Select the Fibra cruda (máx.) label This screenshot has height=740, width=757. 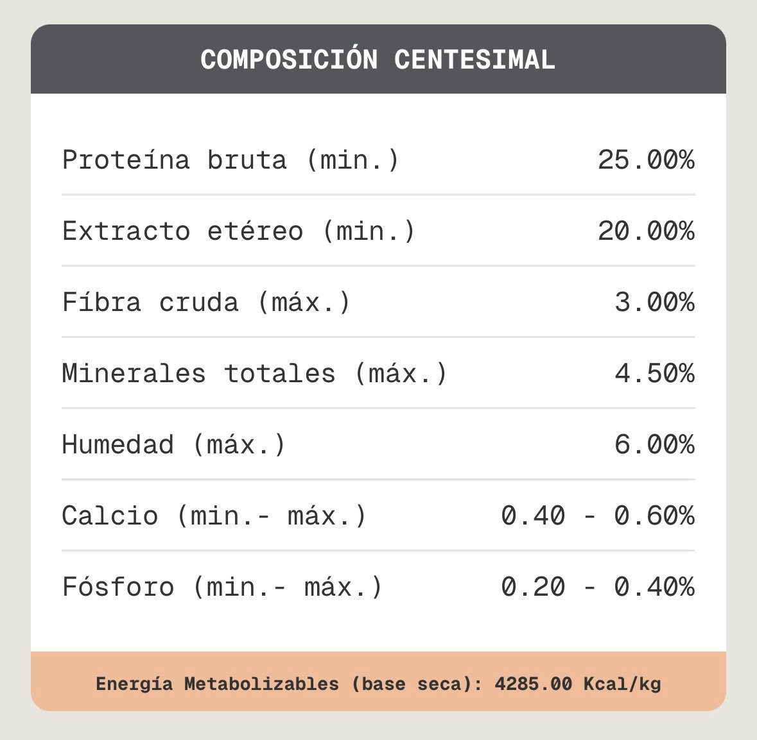(206, 302)
